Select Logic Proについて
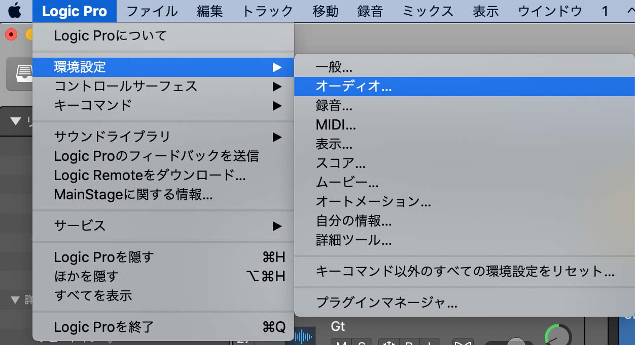 coord(163,36)
